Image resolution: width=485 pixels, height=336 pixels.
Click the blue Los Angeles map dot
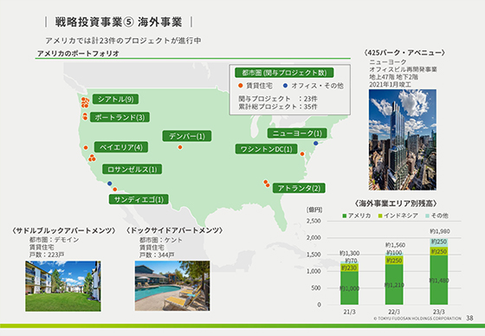click(x=109, y=184)
